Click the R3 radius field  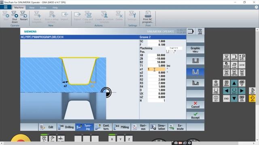click(x=157, y=83)
